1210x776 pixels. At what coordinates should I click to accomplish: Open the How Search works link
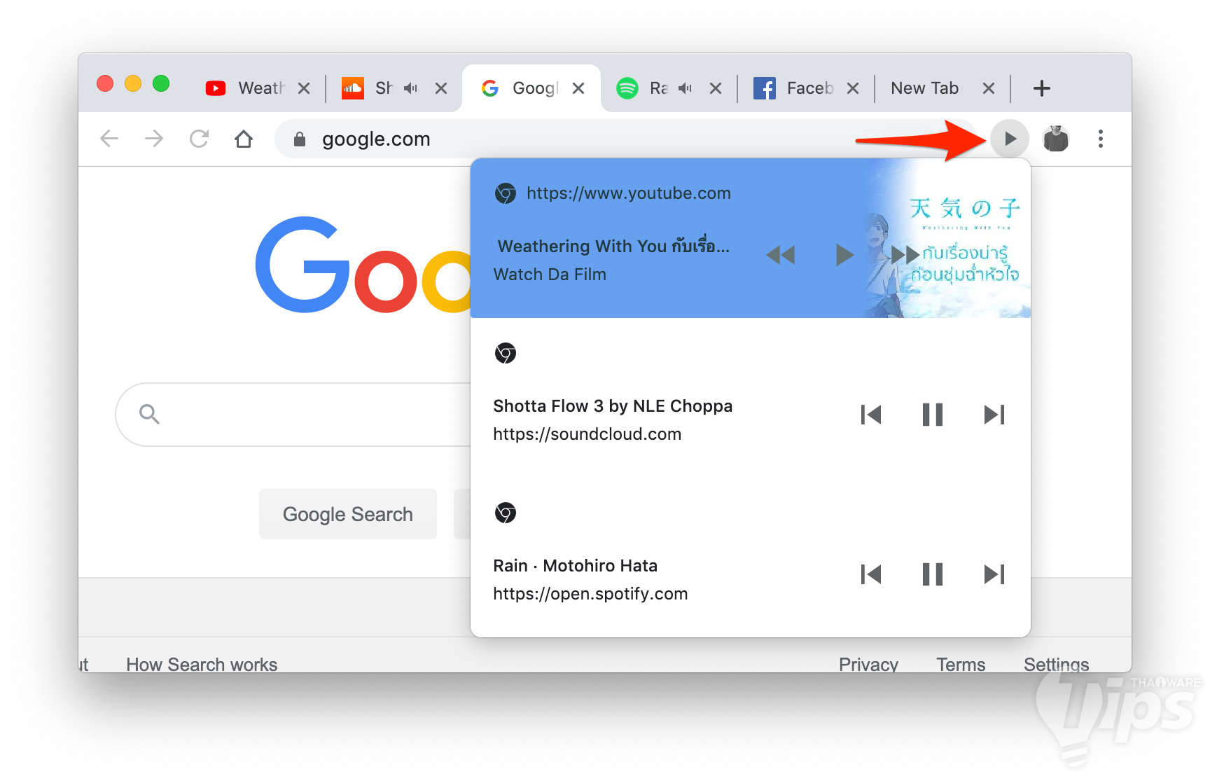[202, 664]
